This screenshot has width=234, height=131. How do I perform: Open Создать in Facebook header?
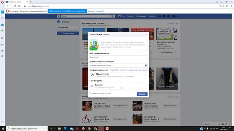(x=152, y=16)
